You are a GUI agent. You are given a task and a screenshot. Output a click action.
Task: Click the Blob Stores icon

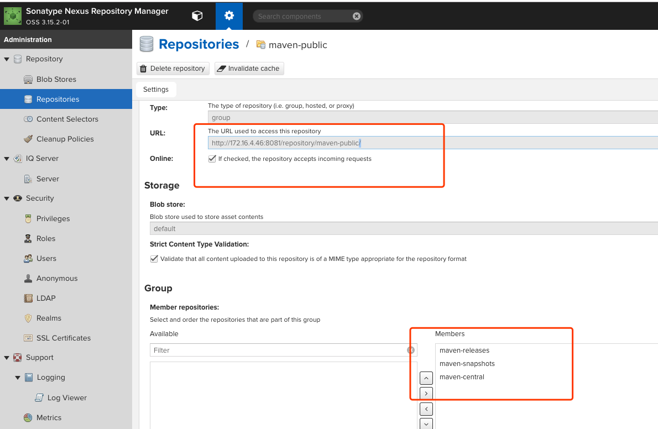click(28, 80)
